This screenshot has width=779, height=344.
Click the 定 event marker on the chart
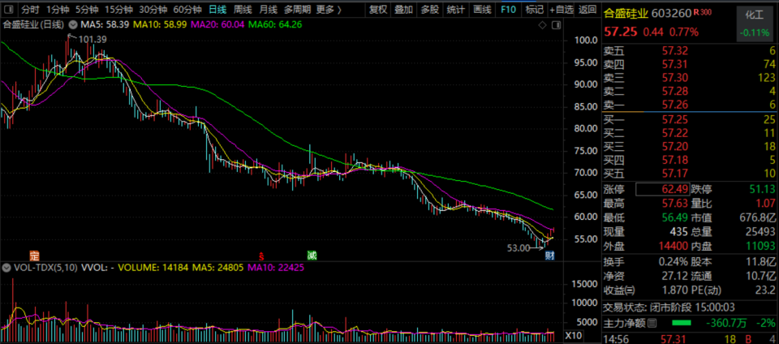pos(34,256)
